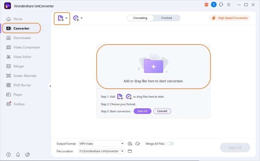Click the Screen Recorder icon
The height and width of the screenshot is (161, 260).
[x=9, y=76]
